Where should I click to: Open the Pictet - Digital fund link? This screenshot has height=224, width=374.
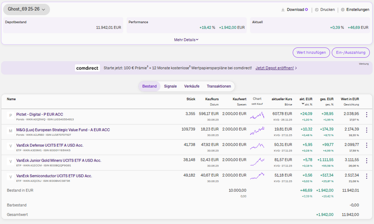click(x=40, y=114)
